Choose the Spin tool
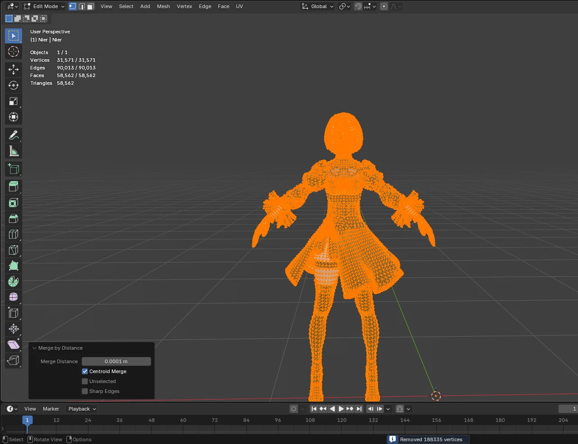 [14, 282]
